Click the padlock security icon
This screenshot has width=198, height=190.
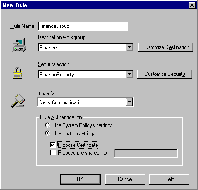pyautogui.click(x=18, y=73)
